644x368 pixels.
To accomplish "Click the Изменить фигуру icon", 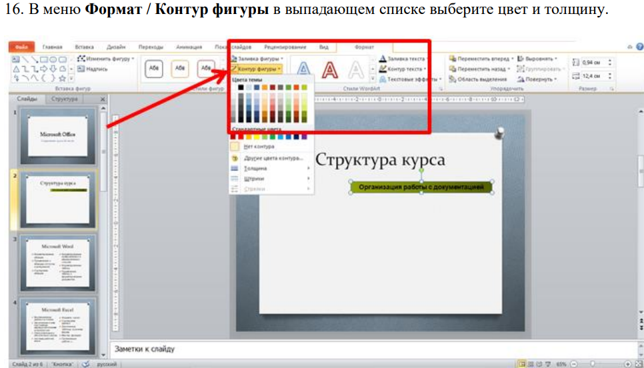I will coord(81,59).
